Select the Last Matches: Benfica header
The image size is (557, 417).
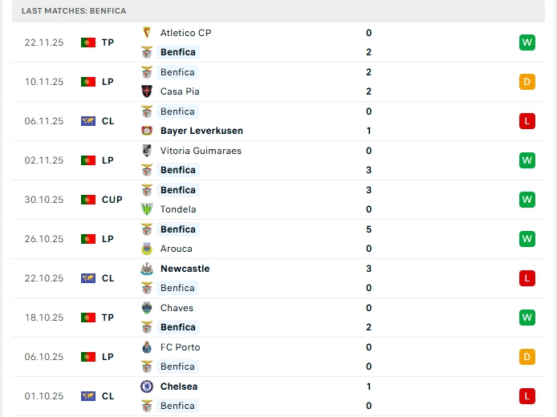coord(74,10)
